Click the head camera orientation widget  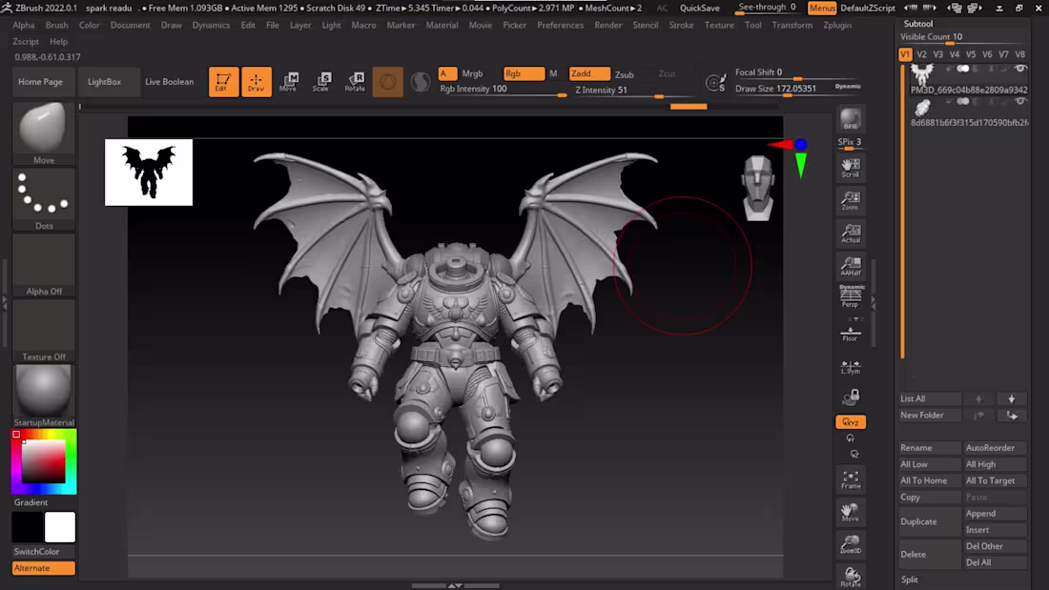click(x=758, y=188)
